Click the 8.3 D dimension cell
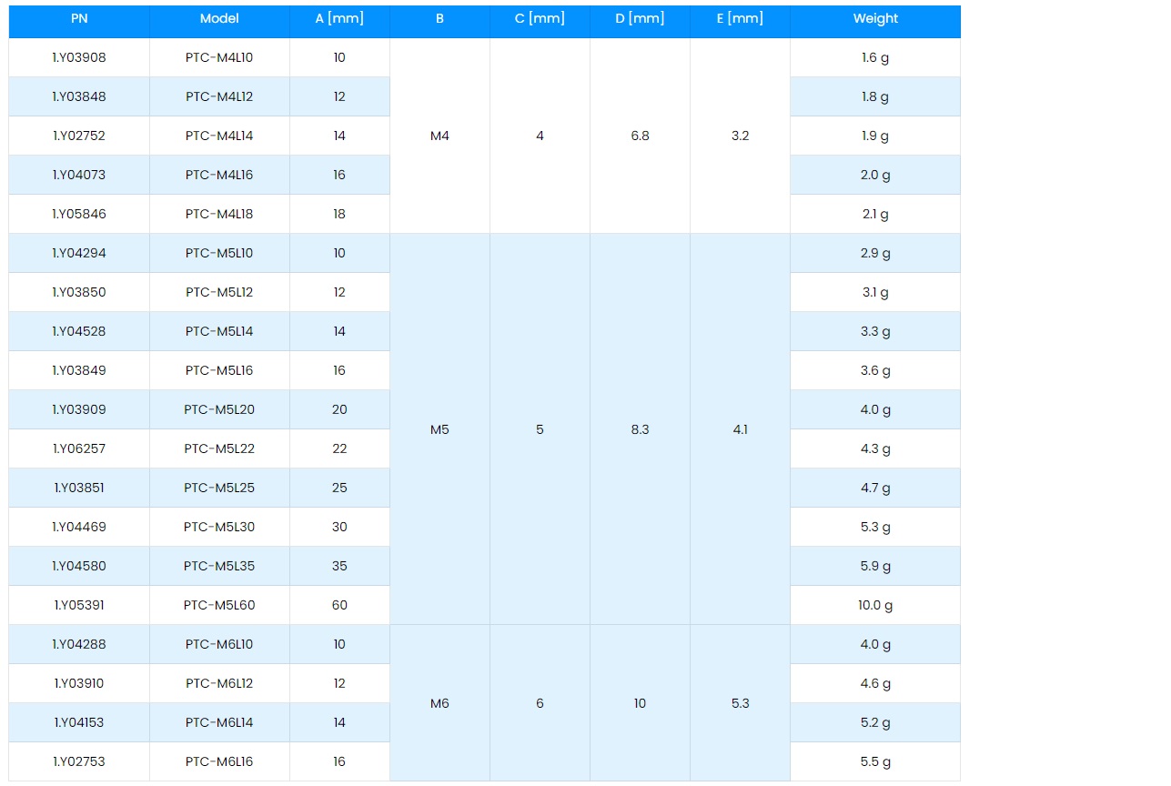This screenshot has height=786, width=1171. (x=640, y=429)
